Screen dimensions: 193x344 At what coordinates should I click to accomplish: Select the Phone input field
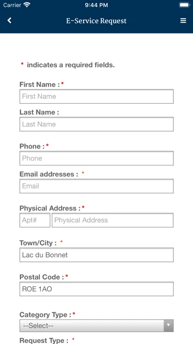[96, 158]
